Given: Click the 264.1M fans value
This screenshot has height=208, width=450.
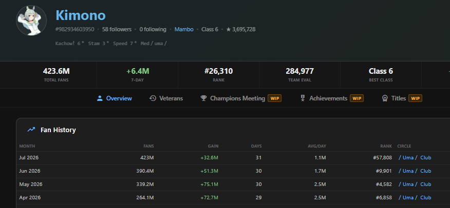Looking at the screenshot, I should (145, 198).
